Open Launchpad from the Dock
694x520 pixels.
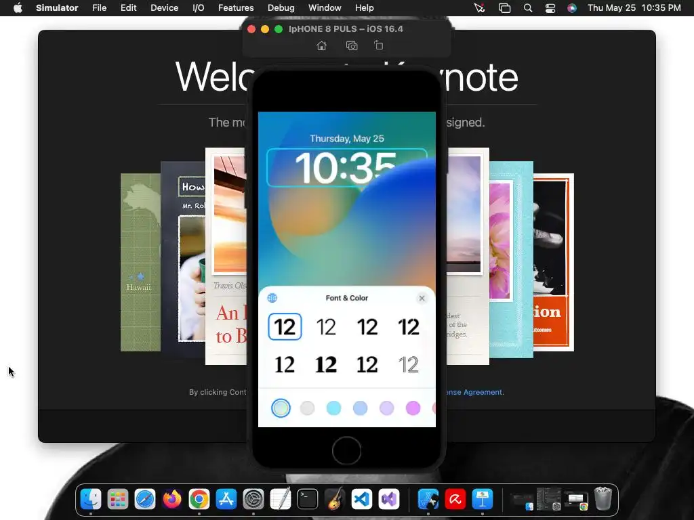point(118,499)
